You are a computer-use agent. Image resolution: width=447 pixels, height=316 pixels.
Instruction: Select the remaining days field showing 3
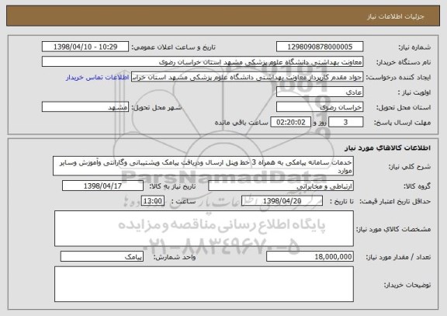(345, 123)
